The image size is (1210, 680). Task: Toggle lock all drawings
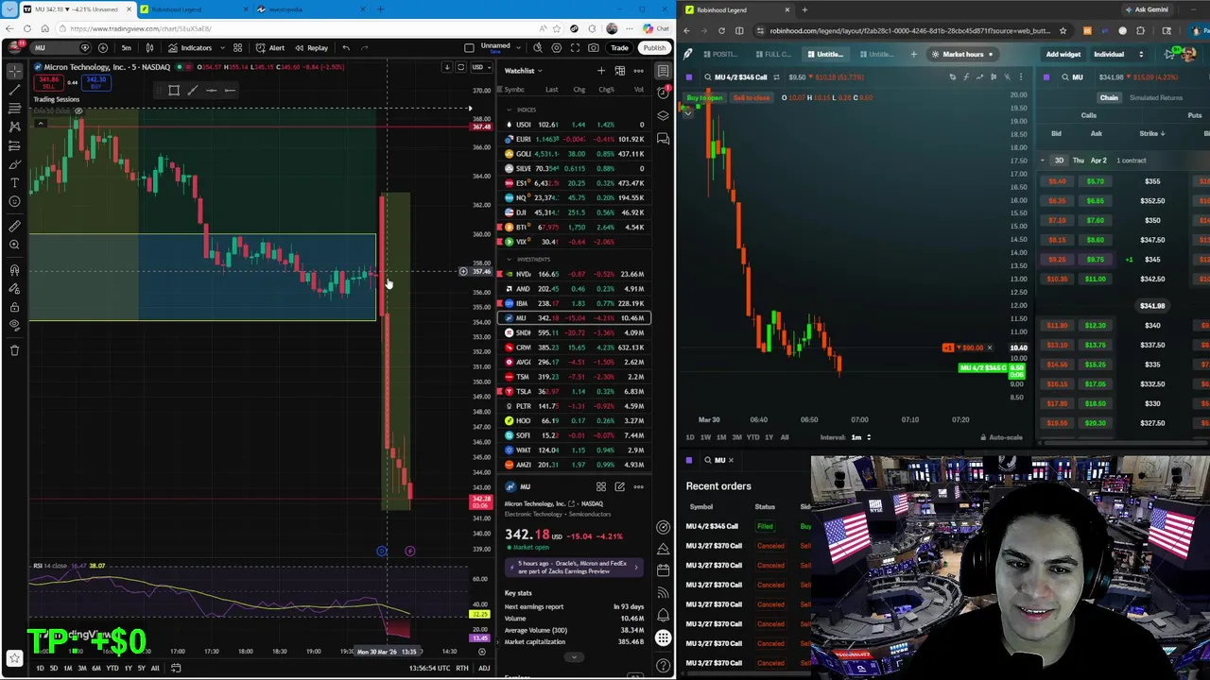click(x=14, y=307)
